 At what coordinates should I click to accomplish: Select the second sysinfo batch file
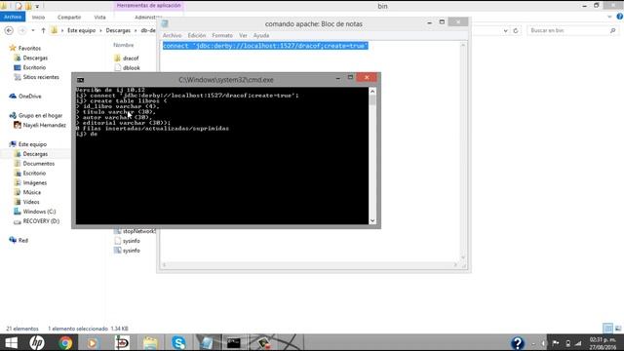132,251
